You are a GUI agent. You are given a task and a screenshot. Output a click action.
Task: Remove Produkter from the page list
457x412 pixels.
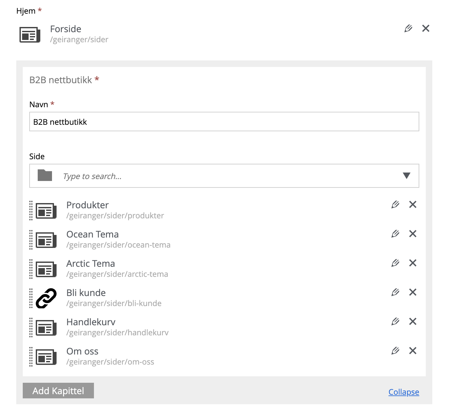pos(413,204)
